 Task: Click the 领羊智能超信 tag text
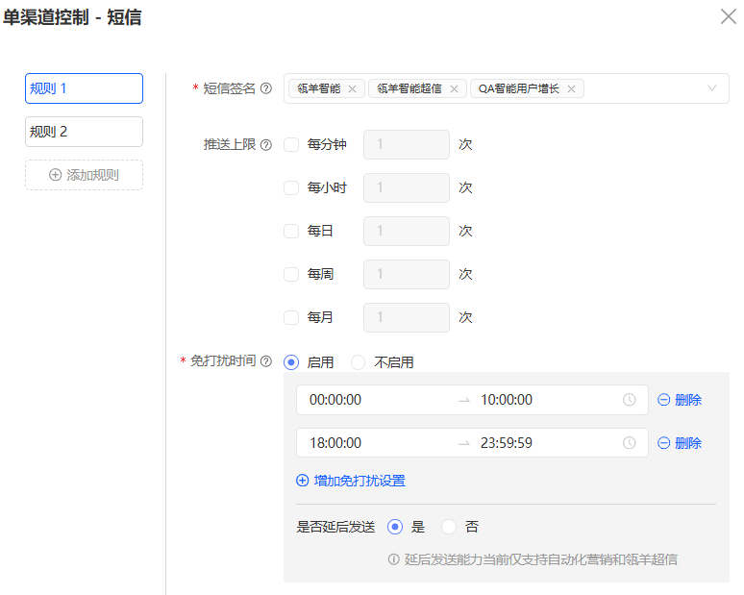click(409, 88)
